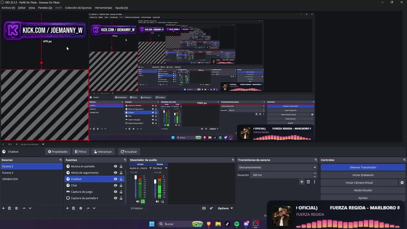Zoom out preview with minus icon
Screen dimensions: 407x229
click(x=3, y=144)
